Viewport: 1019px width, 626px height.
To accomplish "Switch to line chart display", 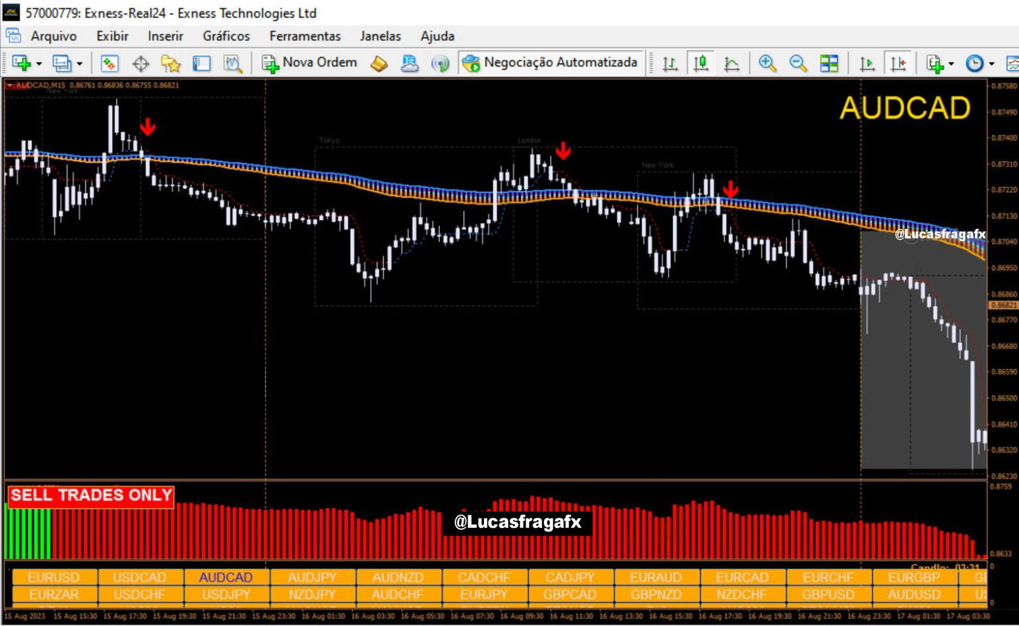I will pos(732,63).
